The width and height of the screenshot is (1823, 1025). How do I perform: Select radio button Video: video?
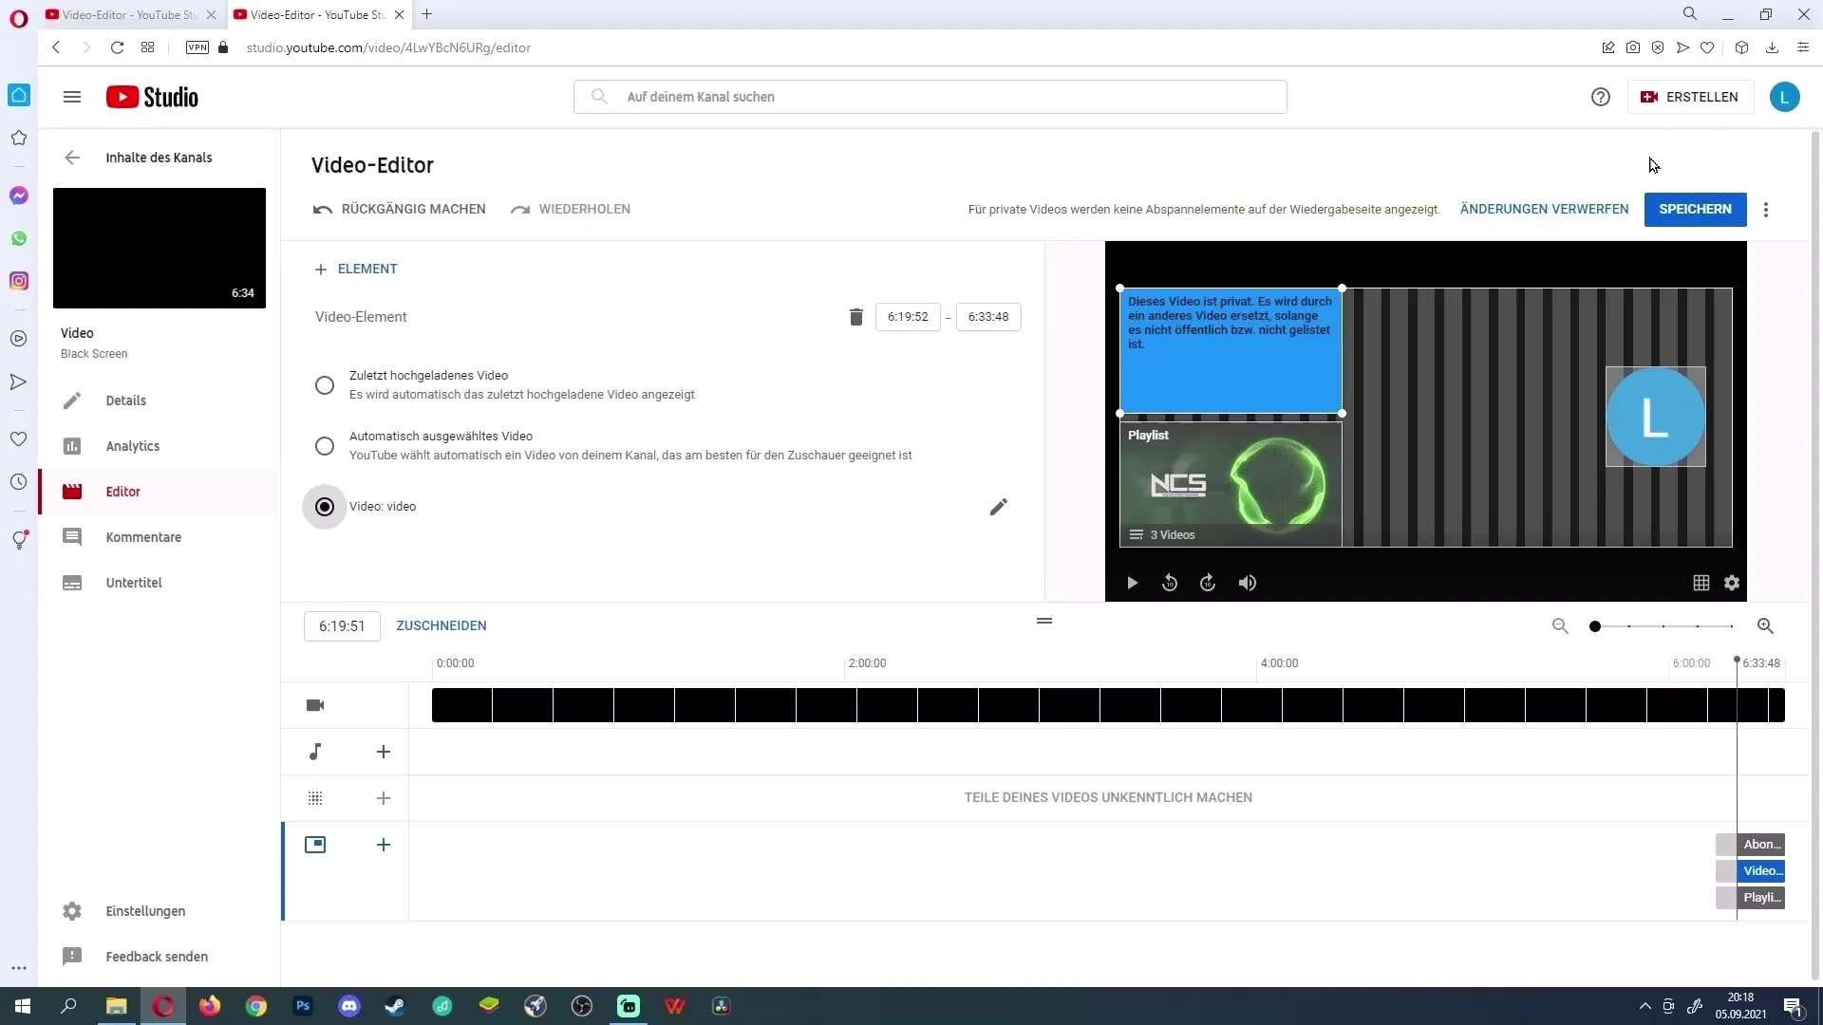click(x=325, y=506)
